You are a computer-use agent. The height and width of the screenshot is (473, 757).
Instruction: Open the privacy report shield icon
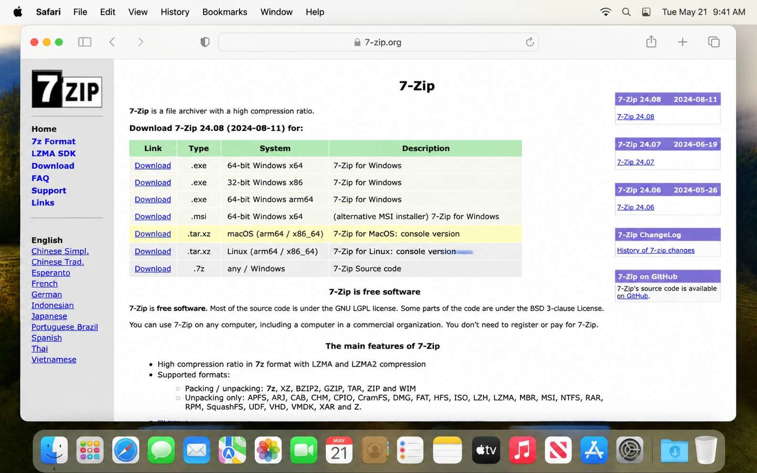(205, 42)
